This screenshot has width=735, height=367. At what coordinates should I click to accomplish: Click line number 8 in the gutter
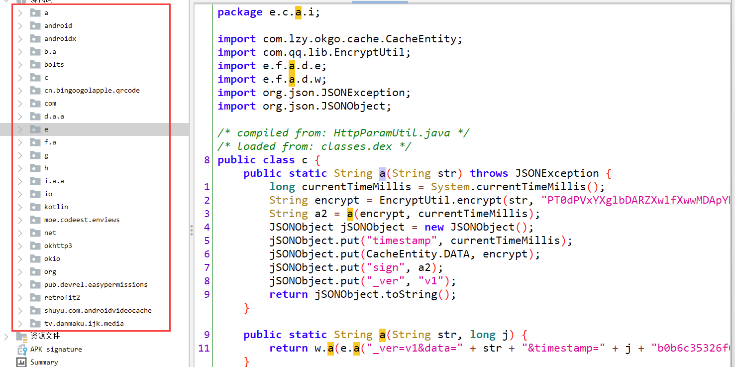(207, 160)
